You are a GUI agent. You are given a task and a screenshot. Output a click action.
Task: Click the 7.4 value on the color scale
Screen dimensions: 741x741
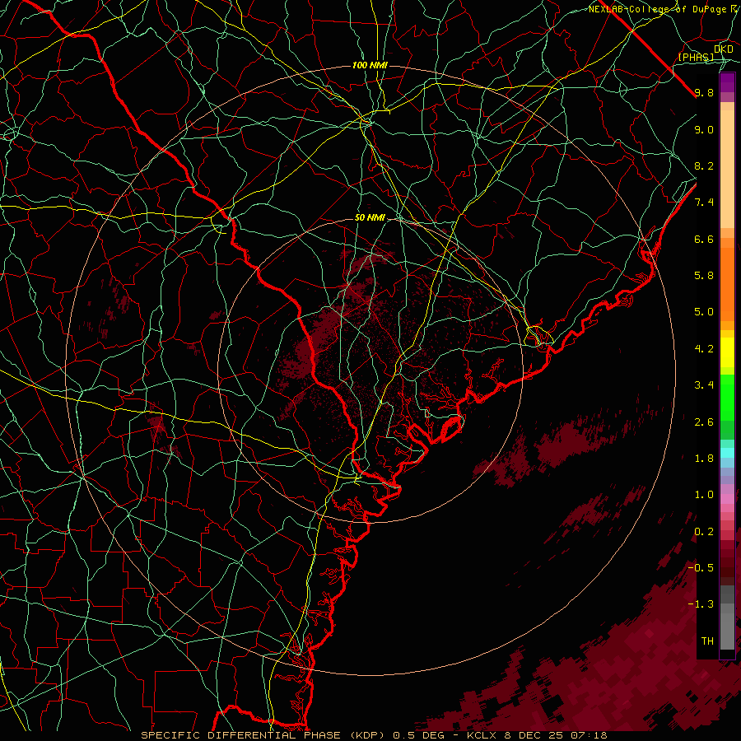[x=704, y=203]
